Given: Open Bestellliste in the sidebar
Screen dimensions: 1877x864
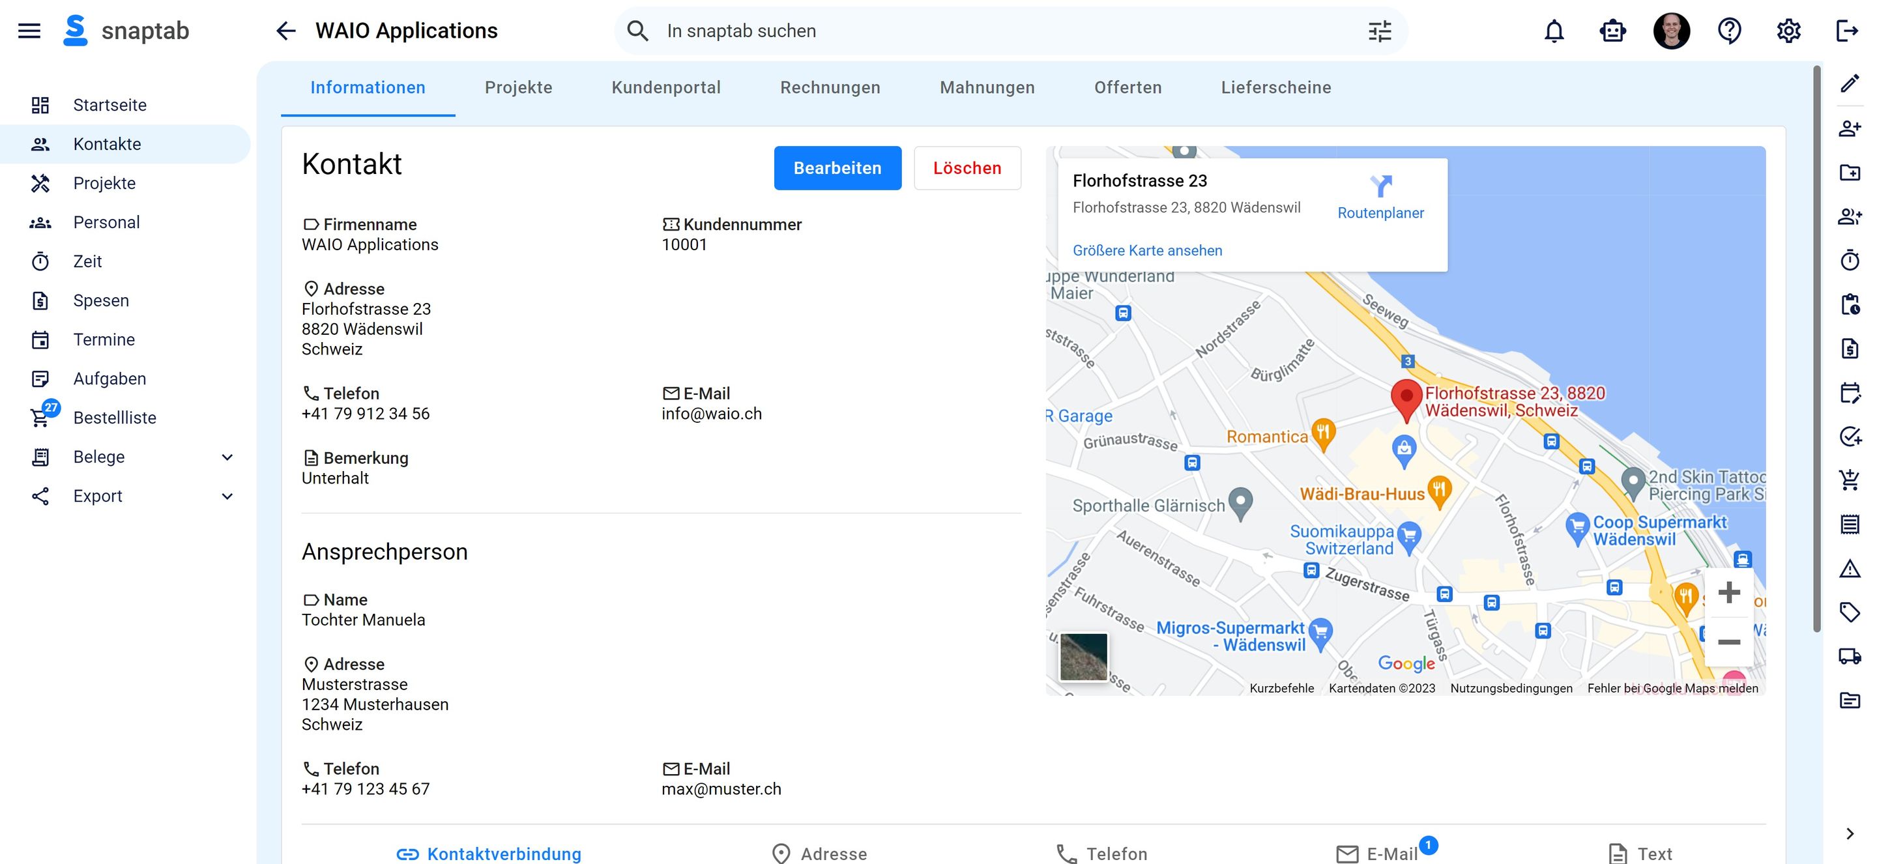Looking at the screenshot, I should click(x=125, y=418).
